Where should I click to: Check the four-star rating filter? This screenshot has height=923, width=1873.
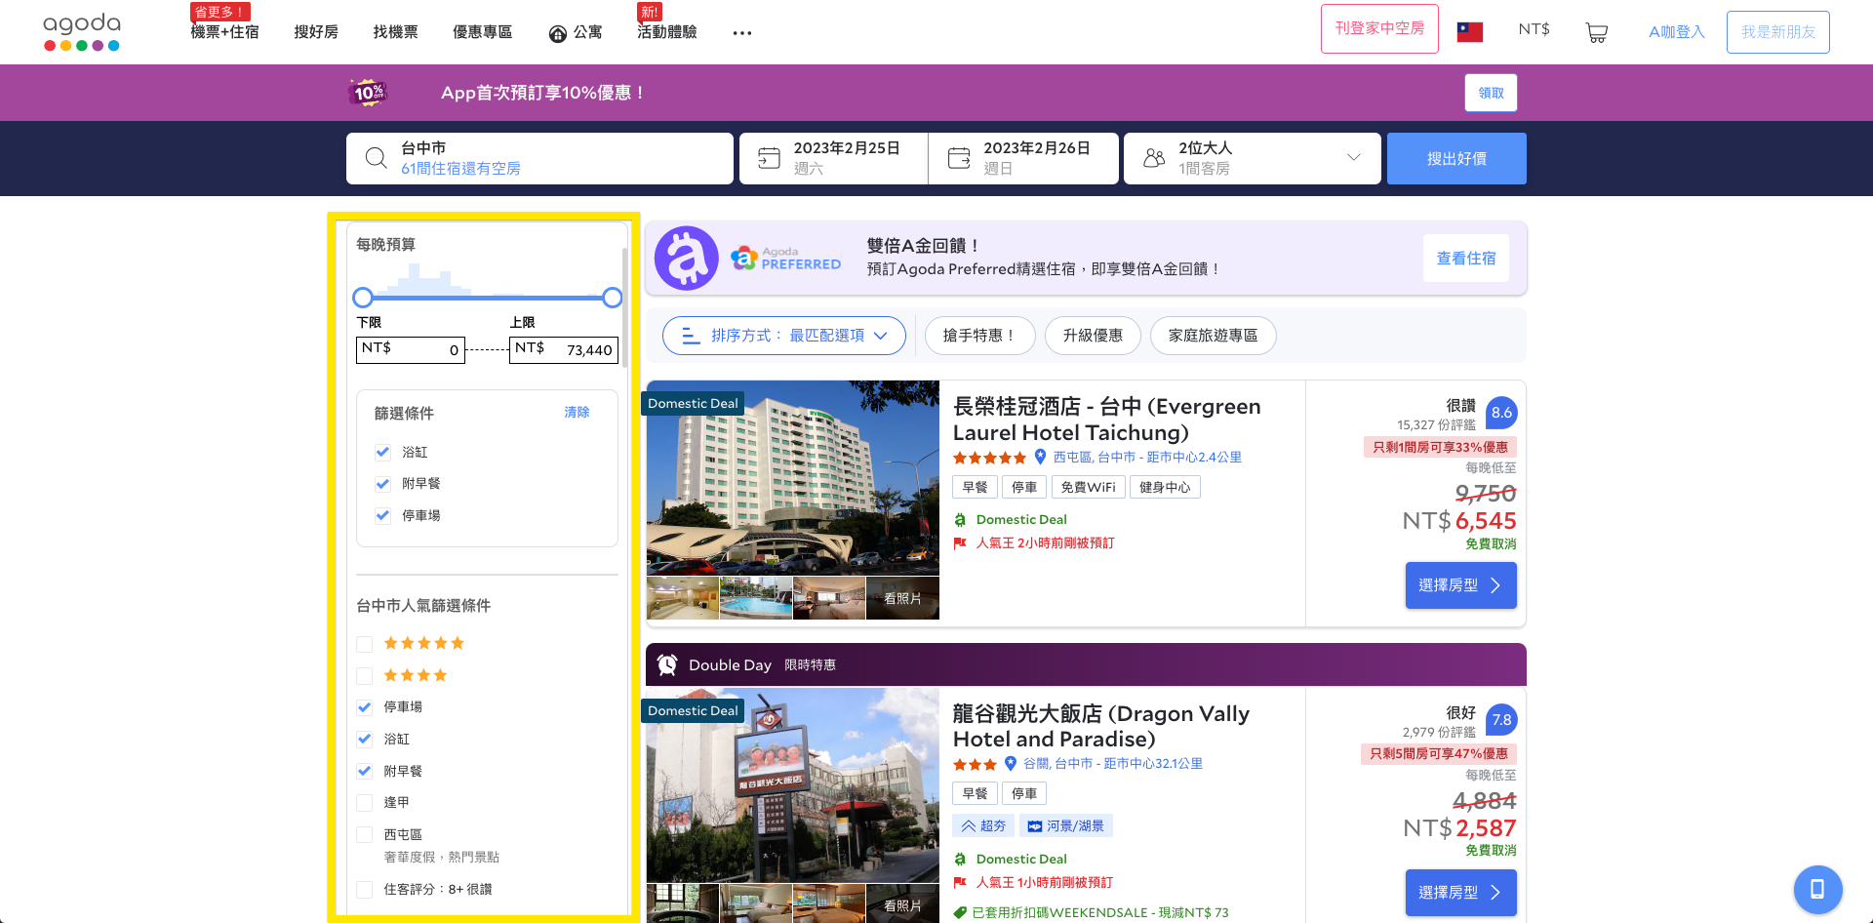[x=365, y=675]
